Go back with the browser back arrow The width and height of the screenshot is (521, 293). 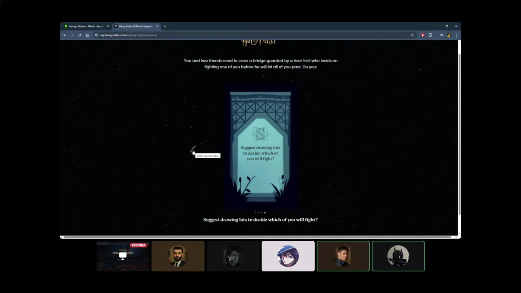[64, 35]
